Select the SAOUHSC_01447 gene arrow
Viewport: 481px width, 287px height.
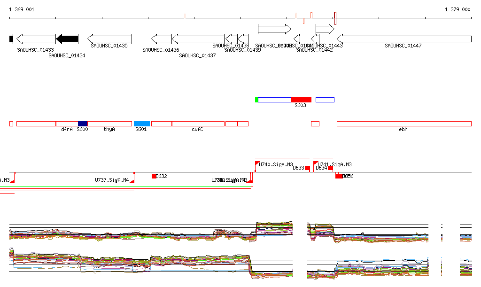[404, 39]
